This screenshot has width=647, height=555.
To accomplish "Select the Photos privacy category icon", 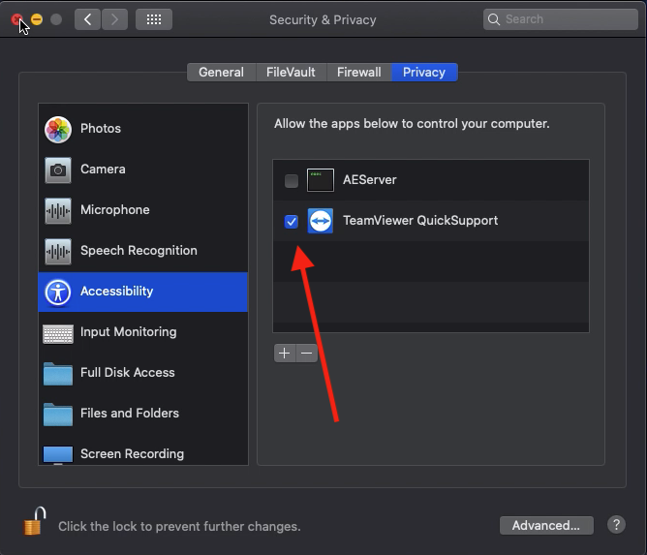I will point(58,129).
